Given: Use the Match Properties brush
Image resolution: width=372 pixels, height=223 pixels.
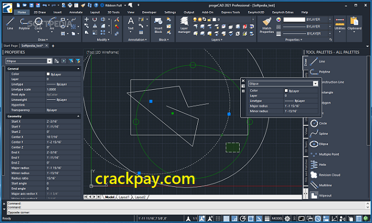Looking at the screenshot, I should (x=266, y=25).
